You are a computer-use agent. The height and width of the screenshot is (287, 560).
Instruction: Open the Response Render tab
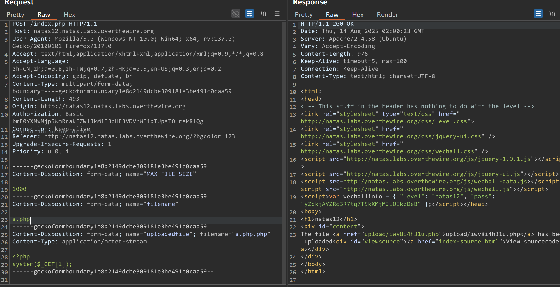387,14
